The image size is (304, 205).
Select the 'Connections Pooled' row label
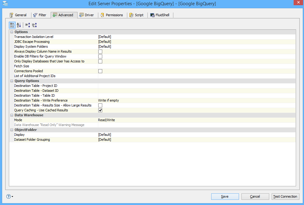click(28, 71)
